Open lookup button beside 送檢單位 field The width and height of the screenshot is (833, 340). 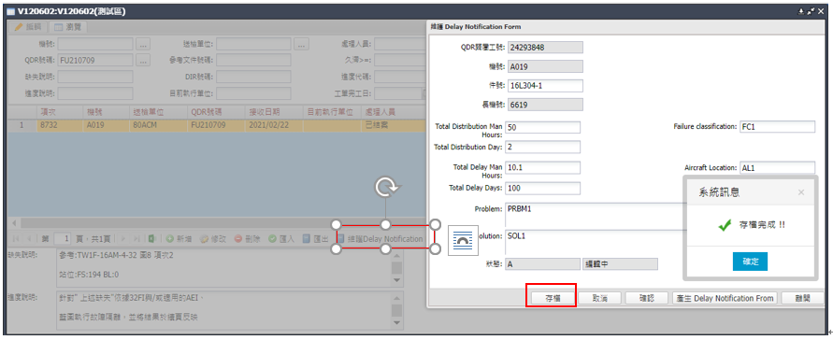tap(302, 44)
